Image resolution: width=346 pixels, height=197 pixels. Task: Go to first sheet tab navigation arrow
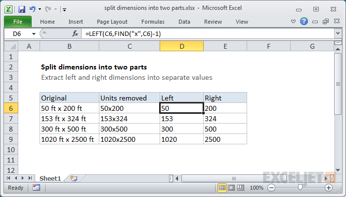pyautogui.click(x=8, y=178)
